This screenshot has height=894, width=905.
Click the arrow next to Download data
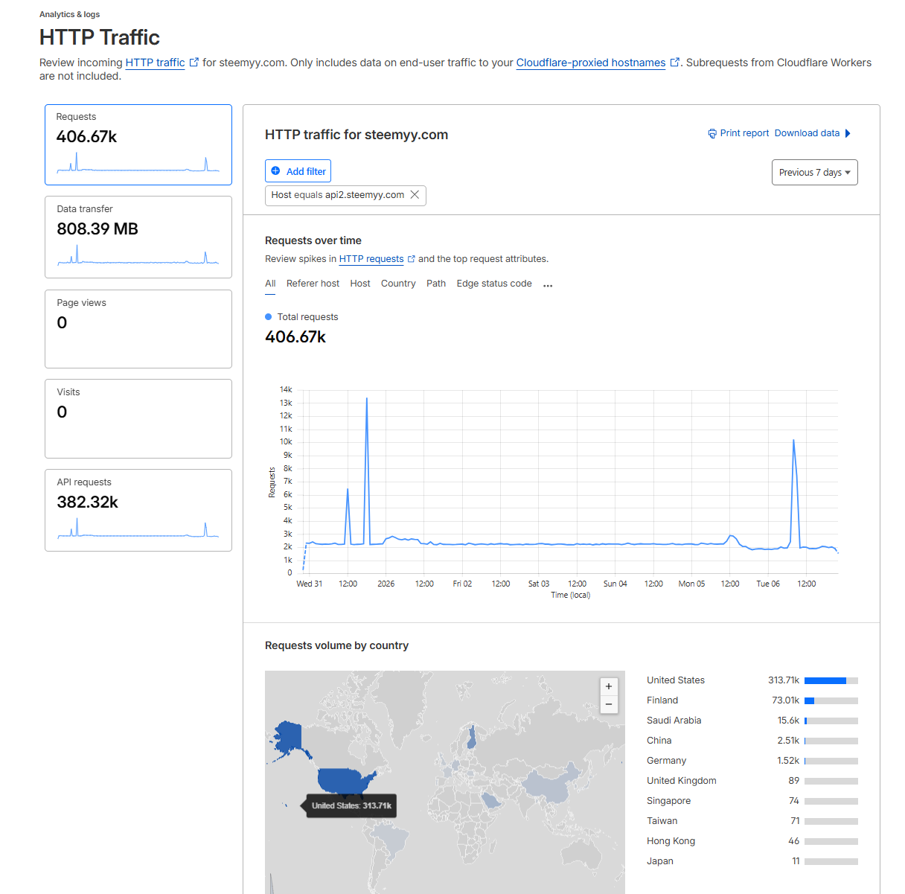tap(848, 133)
